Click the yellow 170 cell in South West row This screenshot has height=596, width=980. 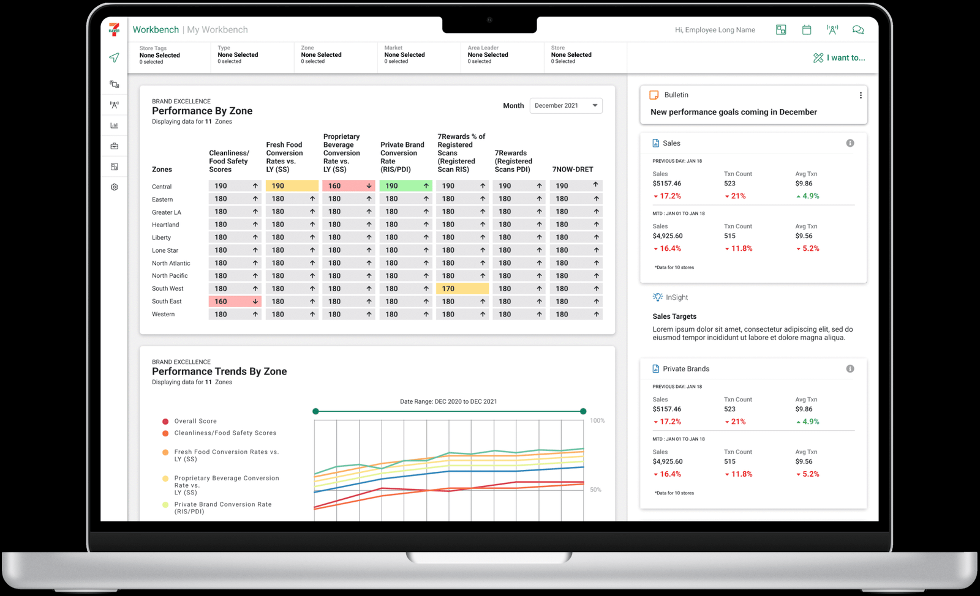coord(462,289)
